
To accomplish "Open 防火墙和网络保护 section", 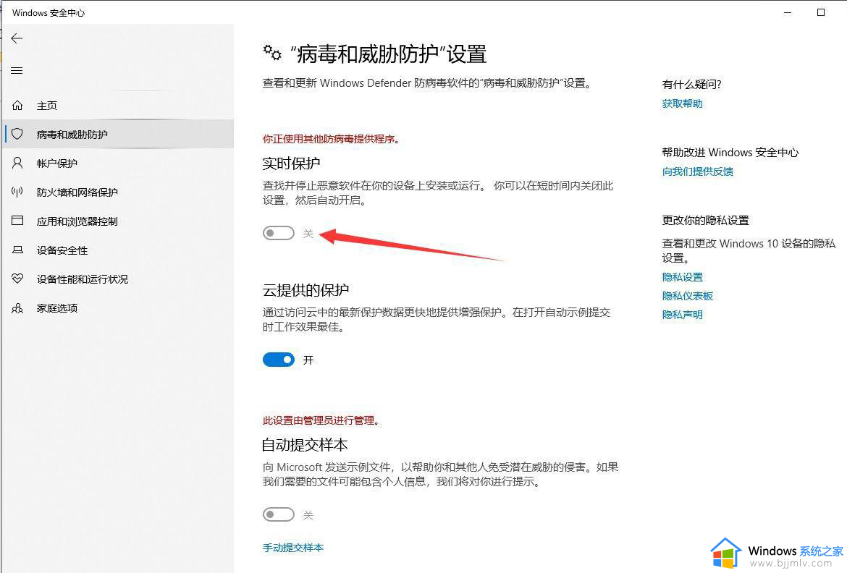I will (x=118, y=192).
